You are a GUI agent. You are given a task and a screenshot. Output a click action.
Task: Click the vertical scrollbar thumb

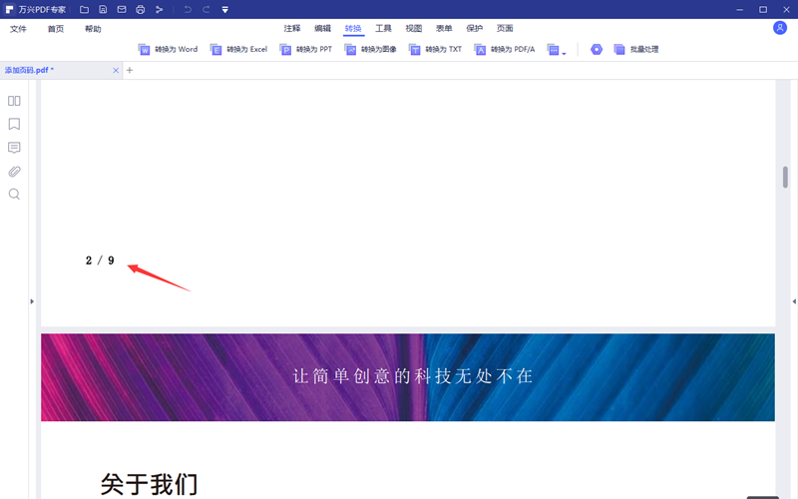785,177
